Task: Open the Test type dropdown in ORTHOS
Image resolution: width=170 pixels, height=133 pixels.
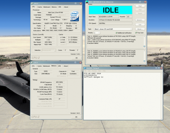Action: click(x=131, y=29)
